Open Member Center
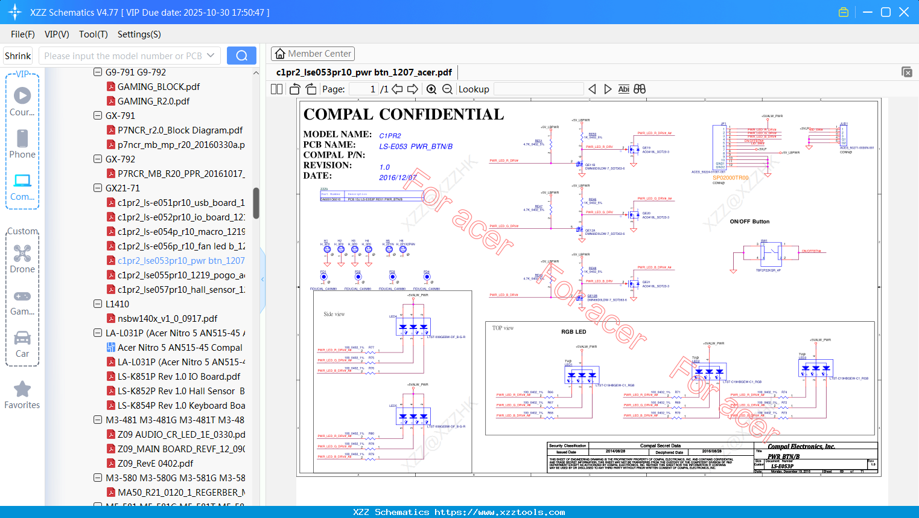Image resolution: width=919 pixels, height=518 pixels. [313, 54]
